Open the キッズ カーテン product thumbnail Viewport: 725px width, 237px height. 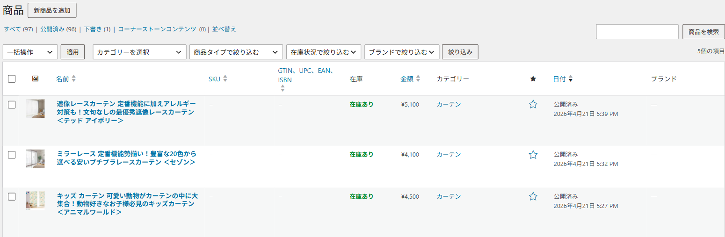(35, 200)
